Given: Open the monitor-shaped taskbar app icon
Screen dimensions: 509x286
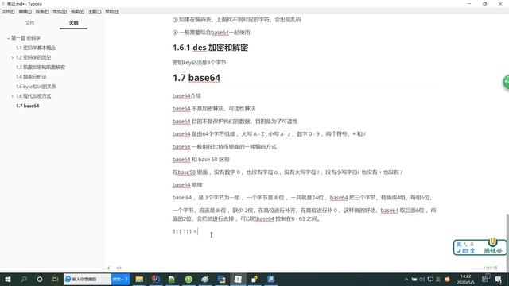Looking at the screenshot, I should 221,279.
